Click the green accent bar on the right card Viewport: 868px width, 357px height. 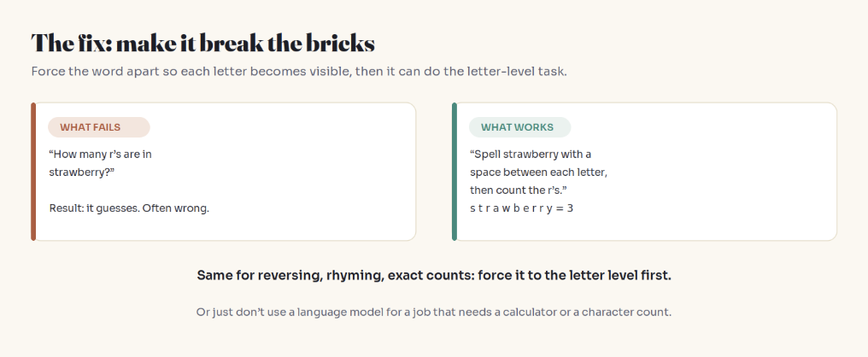pos(455,172)
